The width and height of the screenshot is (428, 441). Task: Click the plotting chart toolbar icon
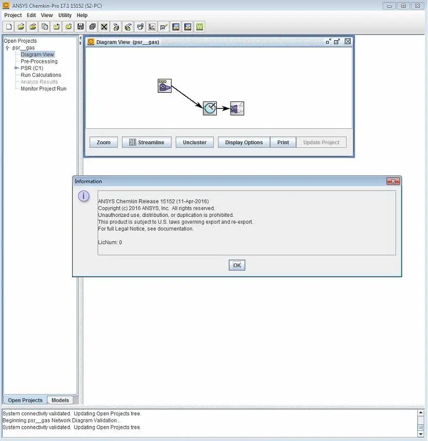coord(151,26)
